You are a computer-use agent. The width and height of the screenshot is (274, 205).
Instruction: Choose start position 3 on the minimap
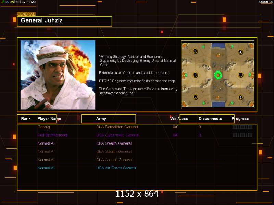tap(195, 51)
